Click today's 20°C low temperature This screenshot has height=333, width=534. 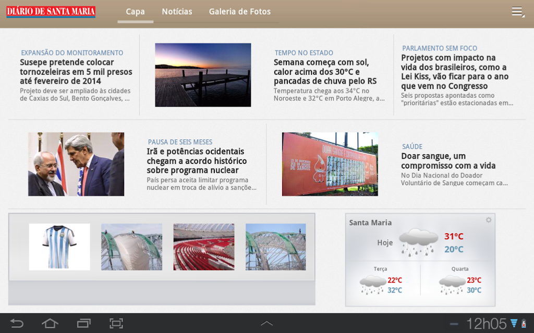click(x=454, y=249)
